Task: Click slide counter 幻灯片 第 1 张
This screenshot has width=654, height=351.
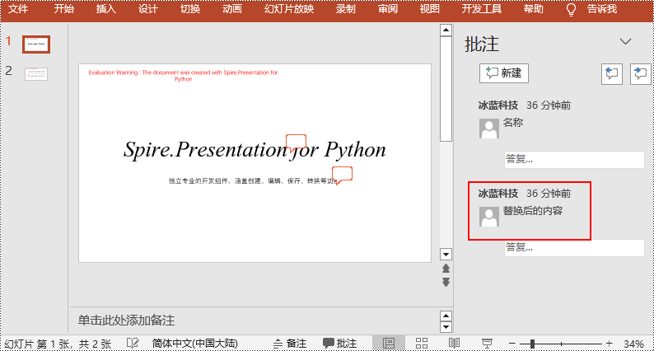Action: 58,344
